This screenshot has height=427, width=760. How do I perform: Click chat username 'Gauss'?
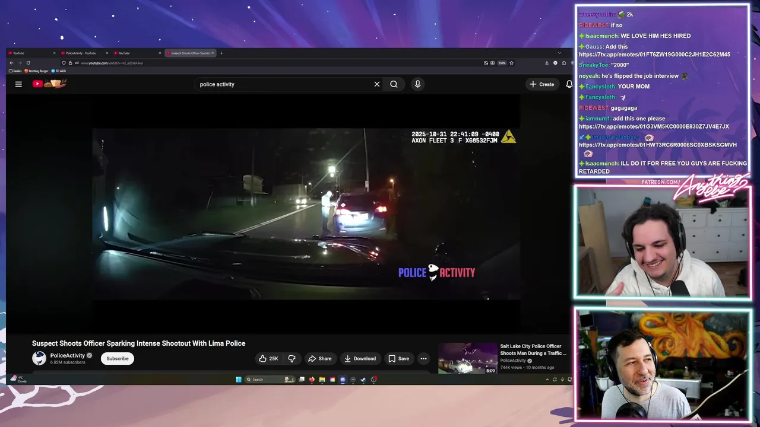[594, 47]
